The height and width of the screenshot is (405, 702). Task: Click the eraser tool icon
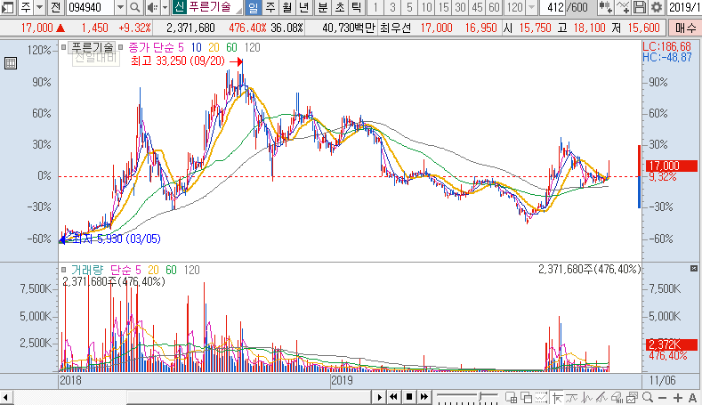click(617, 397)
